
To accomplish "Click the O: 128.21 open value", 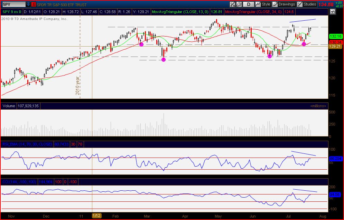I will click(52, 12).
